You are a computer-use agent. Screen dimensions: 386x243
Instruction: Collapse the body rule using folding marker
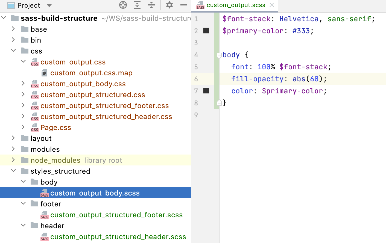click(x=219, y=55)
